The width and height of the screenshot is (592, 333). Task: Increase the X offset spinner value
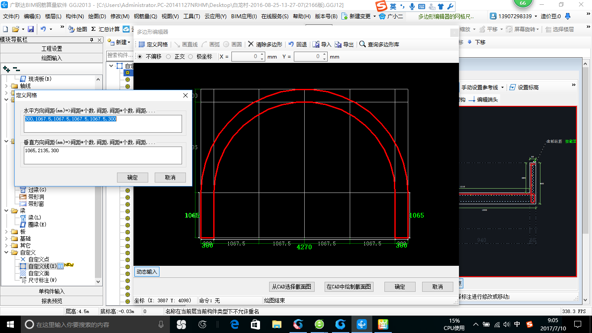click(x=262, y=55)
